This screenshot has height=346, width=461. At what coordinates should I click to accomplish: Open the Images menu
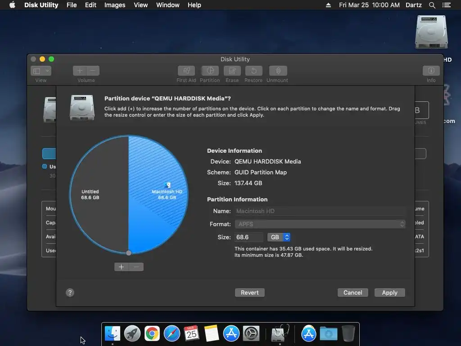point(115,5)
